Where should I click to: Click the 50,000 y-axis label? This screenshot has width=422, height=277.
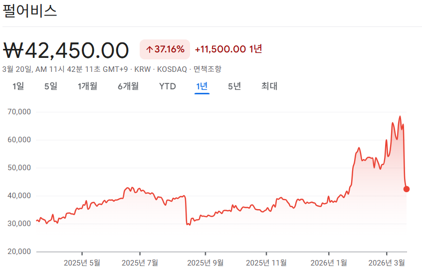pos(19,168)
